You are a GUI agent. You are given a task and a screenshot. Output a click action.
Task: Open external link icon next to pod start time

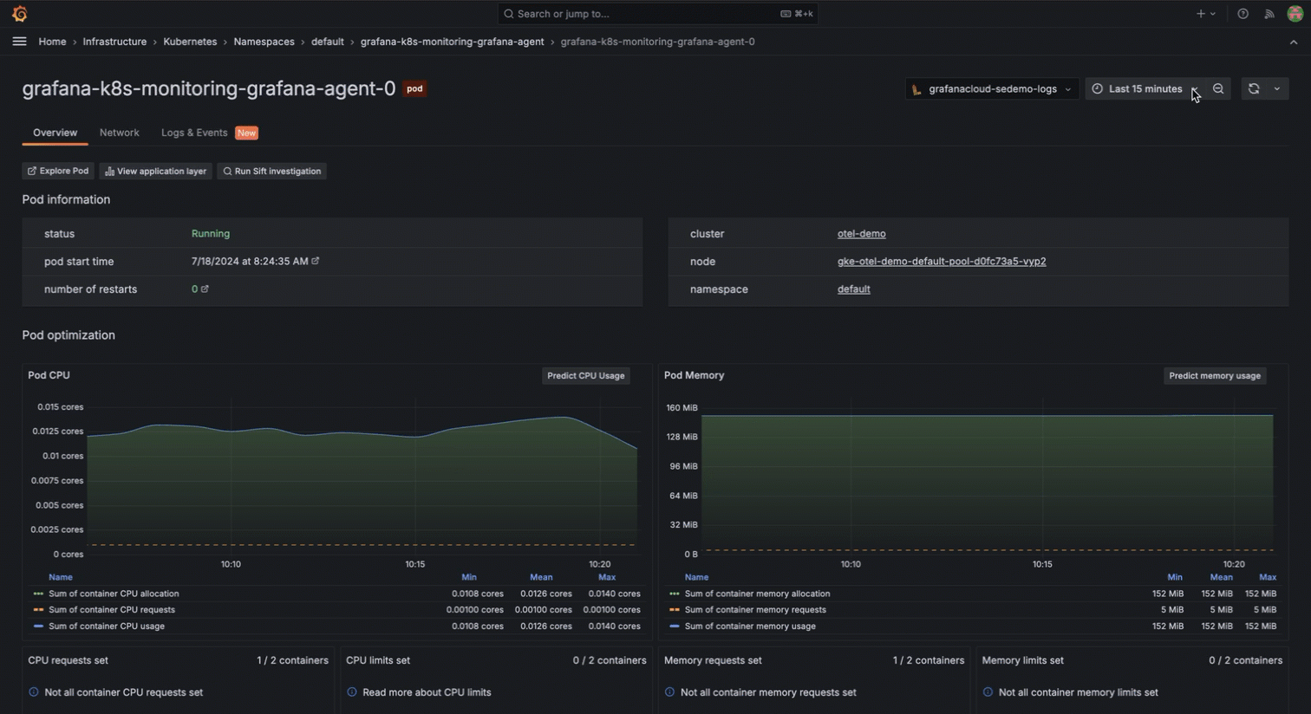[316, 261]
